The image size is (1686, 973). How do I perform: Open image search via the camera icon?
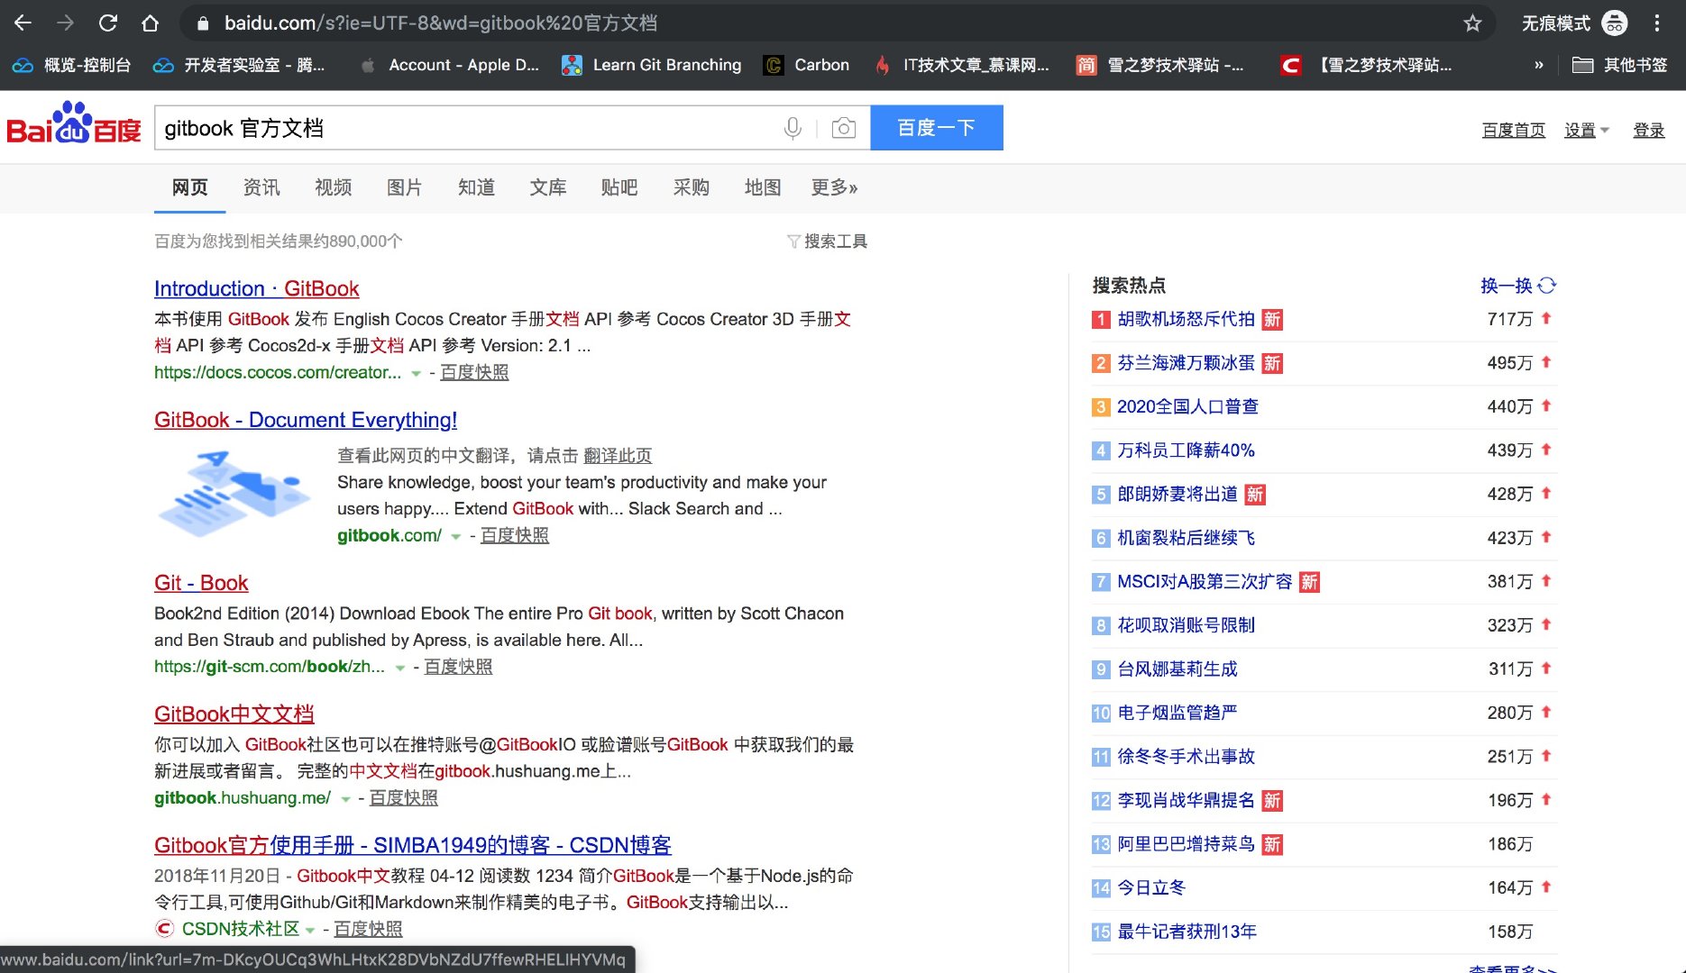coord(844,127)
